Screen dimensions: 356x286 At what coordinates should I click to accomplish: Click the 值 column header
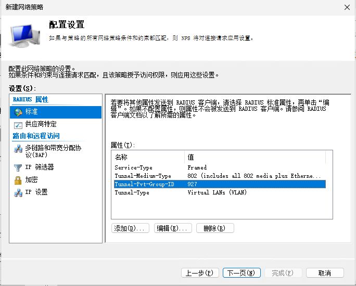[x=255, y=157]
